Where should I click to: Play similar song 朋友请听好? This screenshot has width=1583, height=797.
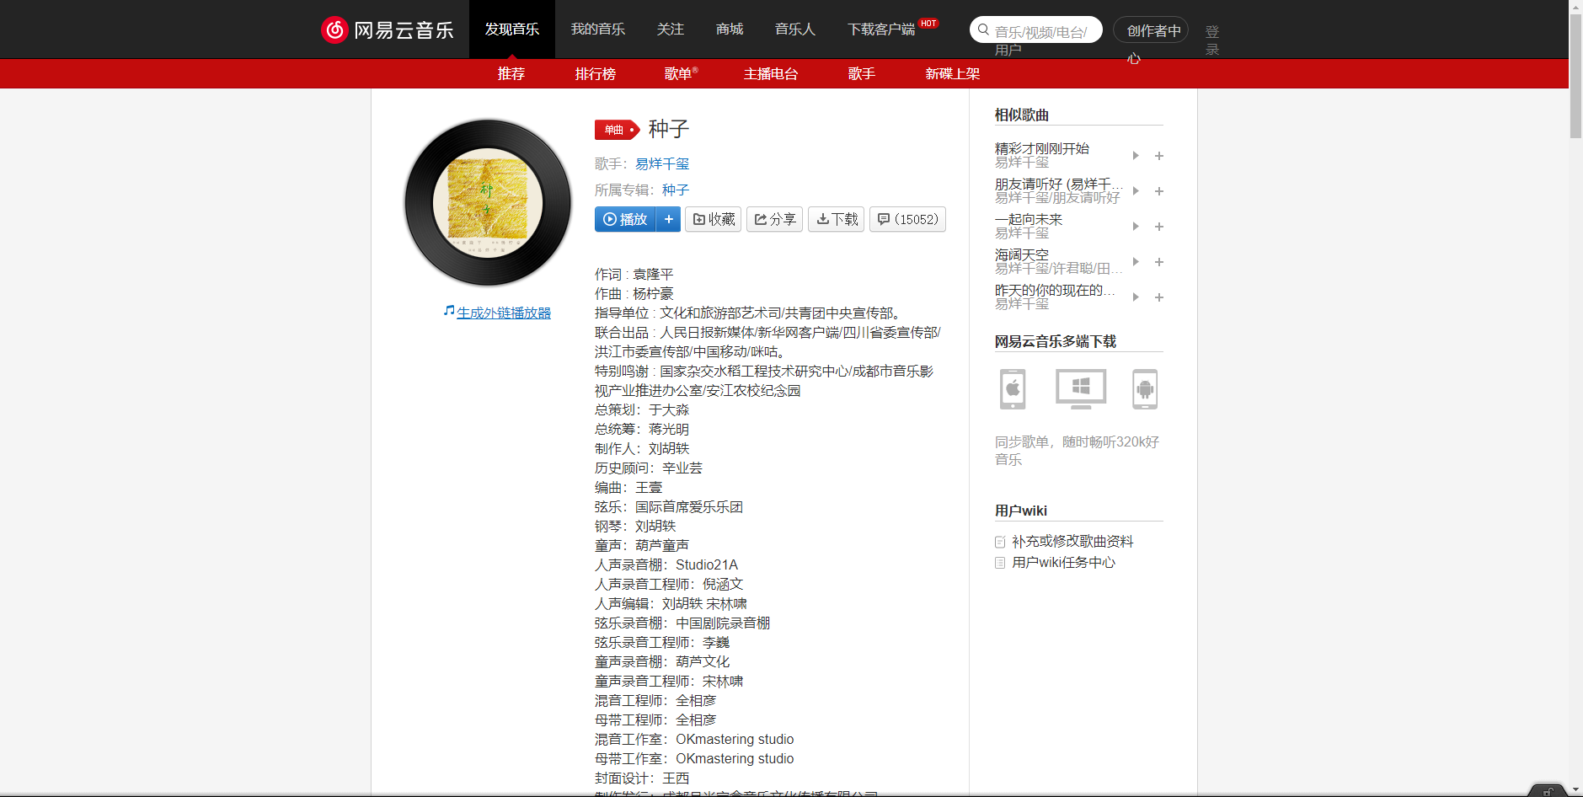1136,190
